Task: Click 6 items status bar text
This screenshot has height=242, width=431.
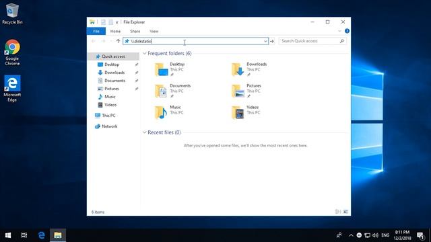Action: click(98, 212)
